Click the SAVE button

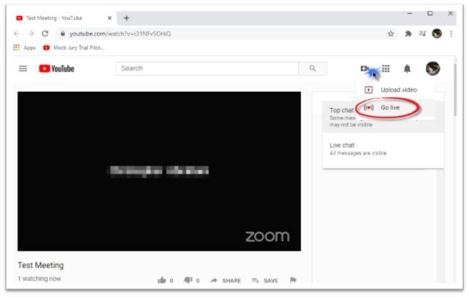point(265,280)
